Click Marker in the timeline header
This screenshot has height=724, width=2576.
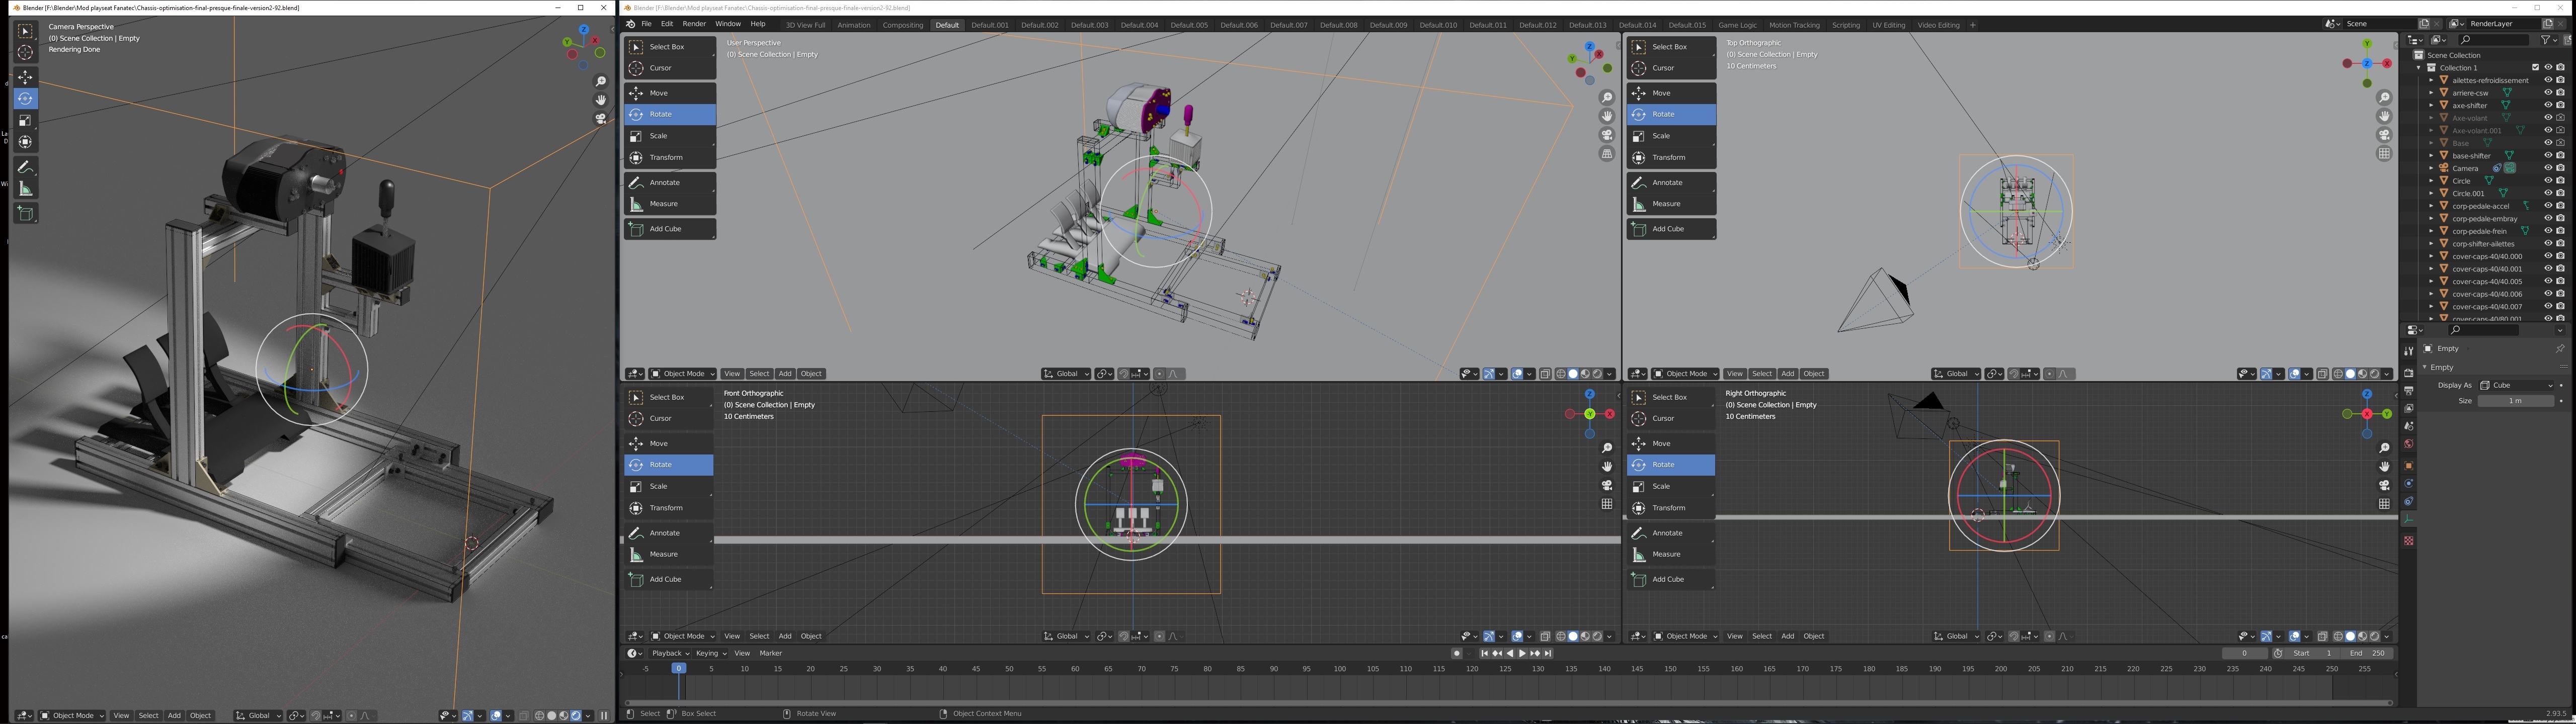[x=771, y=654]
